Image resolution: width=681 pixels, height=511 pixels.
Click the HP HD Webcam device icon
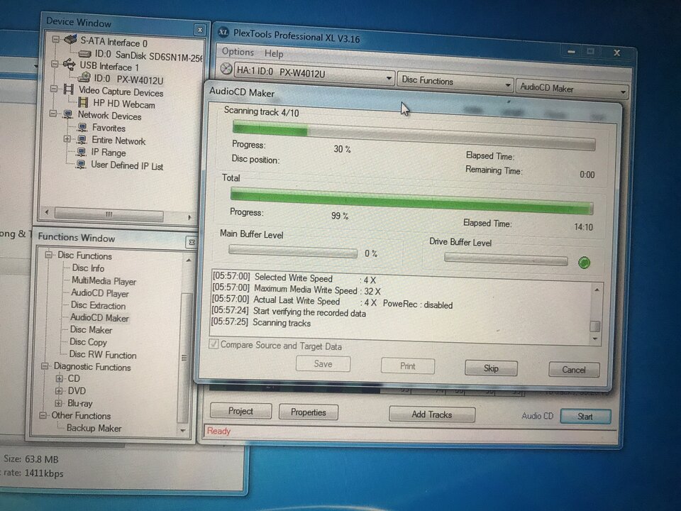point(83,102)
